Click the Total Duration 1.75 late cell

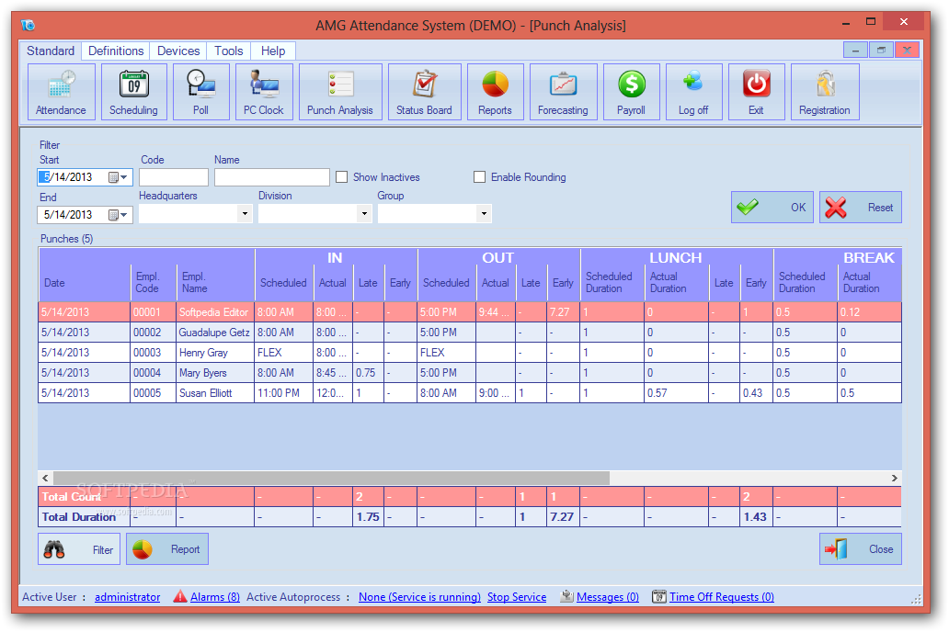(368, 517)
